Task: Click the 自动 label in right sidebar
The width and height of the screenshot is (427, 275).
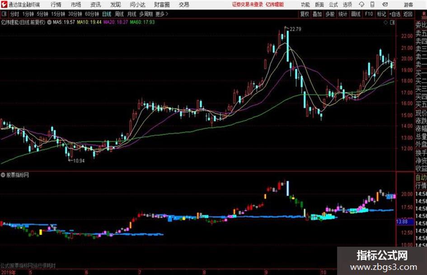Action: tap(421, 178)
